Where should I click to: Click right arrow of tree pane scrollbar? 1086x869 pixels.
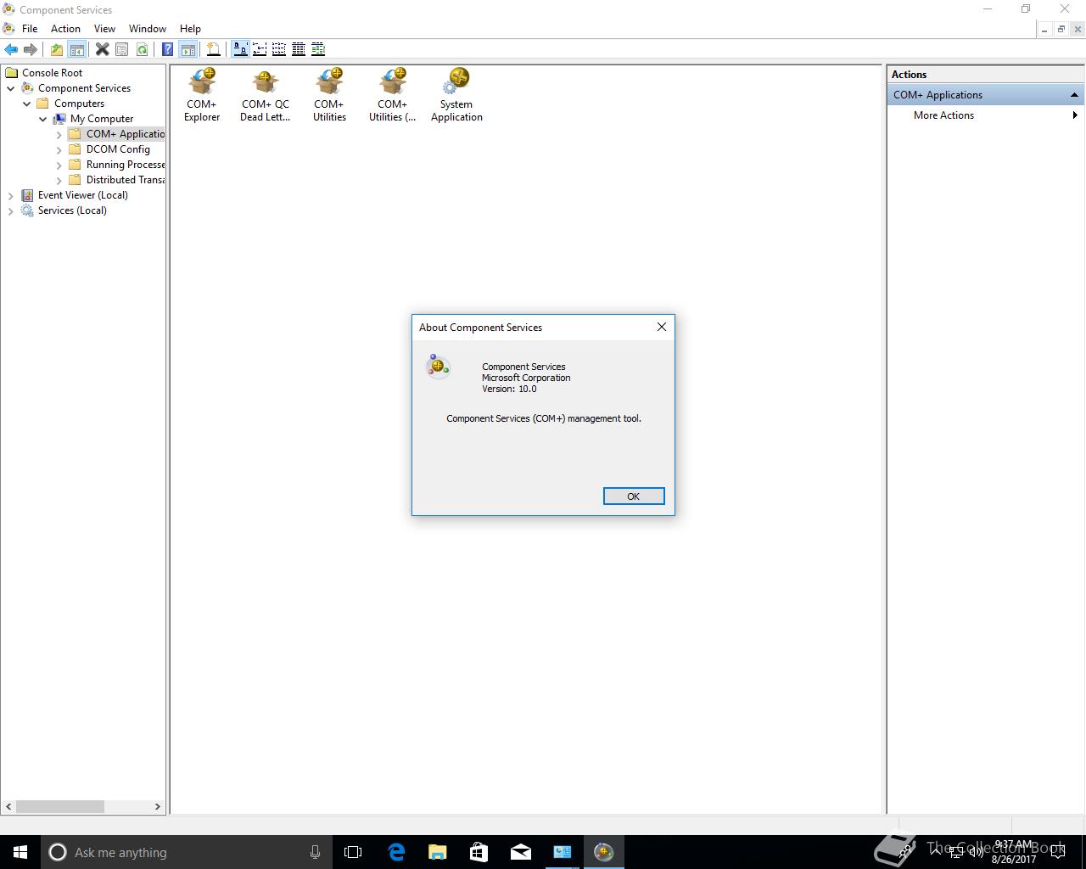tap(157, 806)
